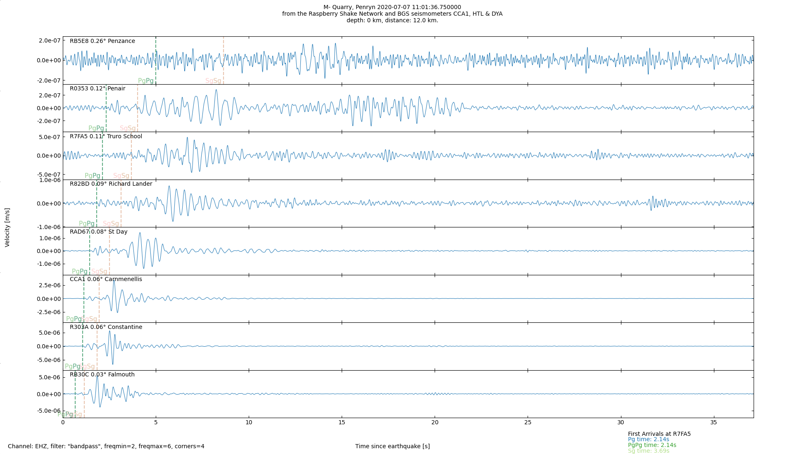Click the x-axis tick label "5"
Viewport: 785px width, 454px height.
pos(156,422)
